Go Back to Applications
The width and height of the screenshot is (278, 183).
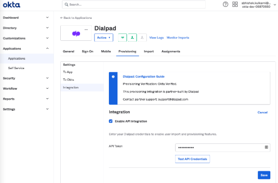[76, 18]
